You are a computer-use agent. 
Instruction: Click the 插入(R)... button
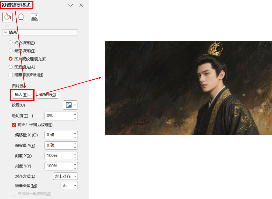22,95
